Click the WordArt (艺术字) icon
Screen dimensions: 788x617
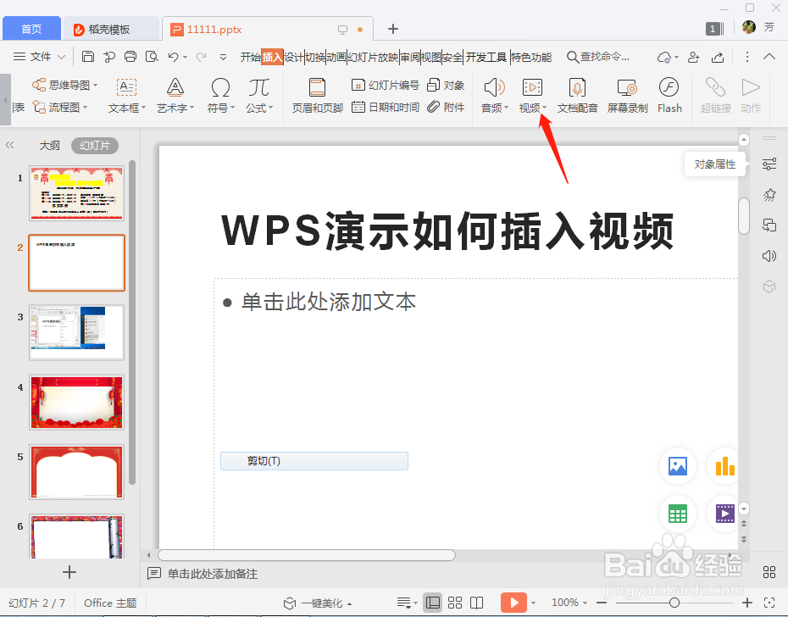(x=175, y=87)
